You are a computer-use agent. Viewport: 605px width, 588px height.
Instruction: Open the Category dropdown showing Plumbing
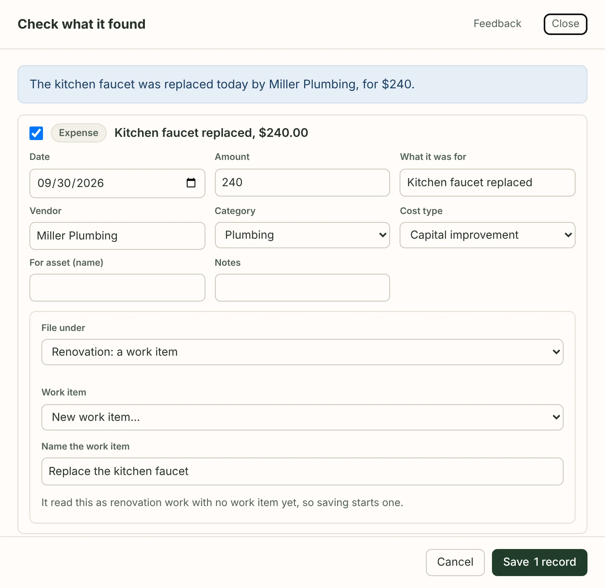pyautogui.click(x=302, y=235)
